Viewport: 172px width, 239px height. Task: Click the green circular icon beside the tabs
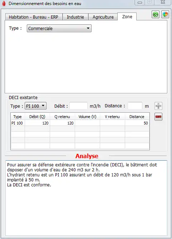pyautogui.click(x=156, y=14)
